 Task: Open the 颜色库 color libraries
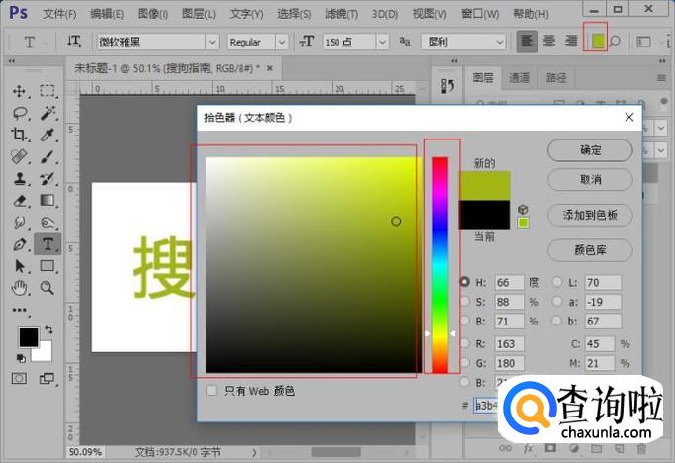(590, 249)
